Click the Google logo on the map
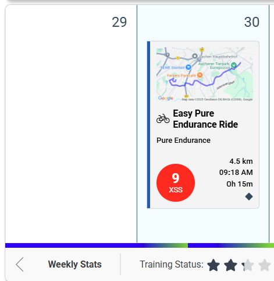 coord(165,98)
